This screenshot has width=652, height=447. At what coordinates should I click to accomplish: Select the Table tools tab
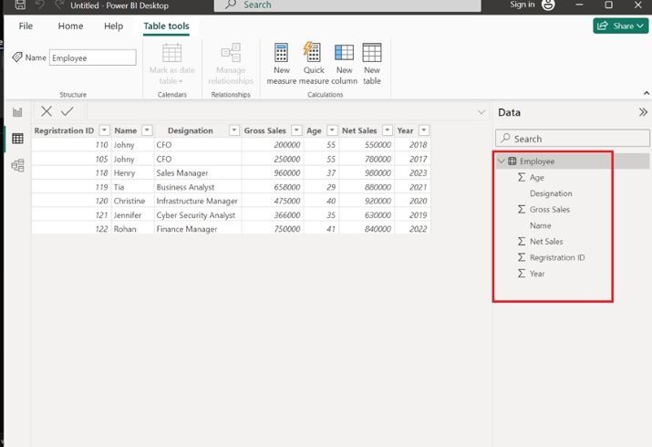(x=166, y=26)
